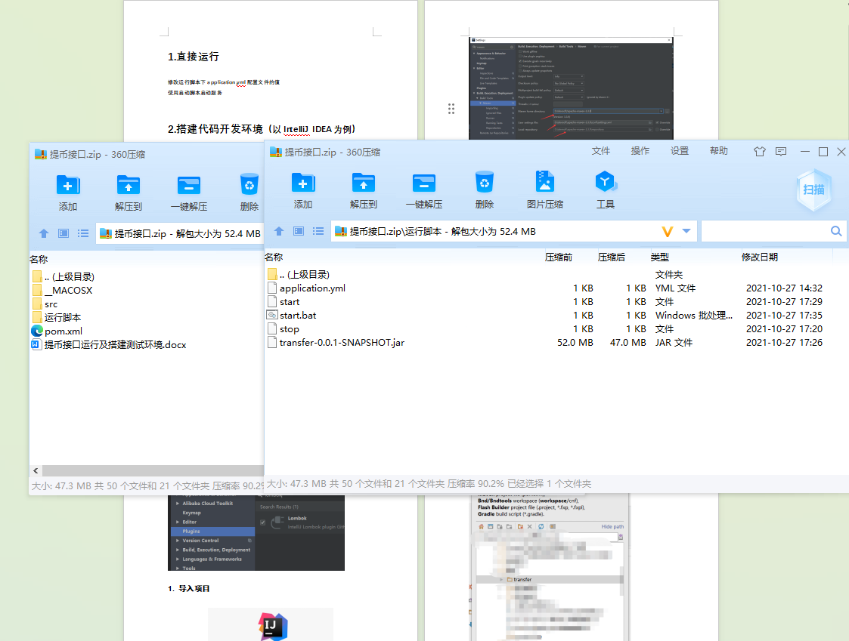Expand the address bar dropdown arrow

tap(686, 231)
